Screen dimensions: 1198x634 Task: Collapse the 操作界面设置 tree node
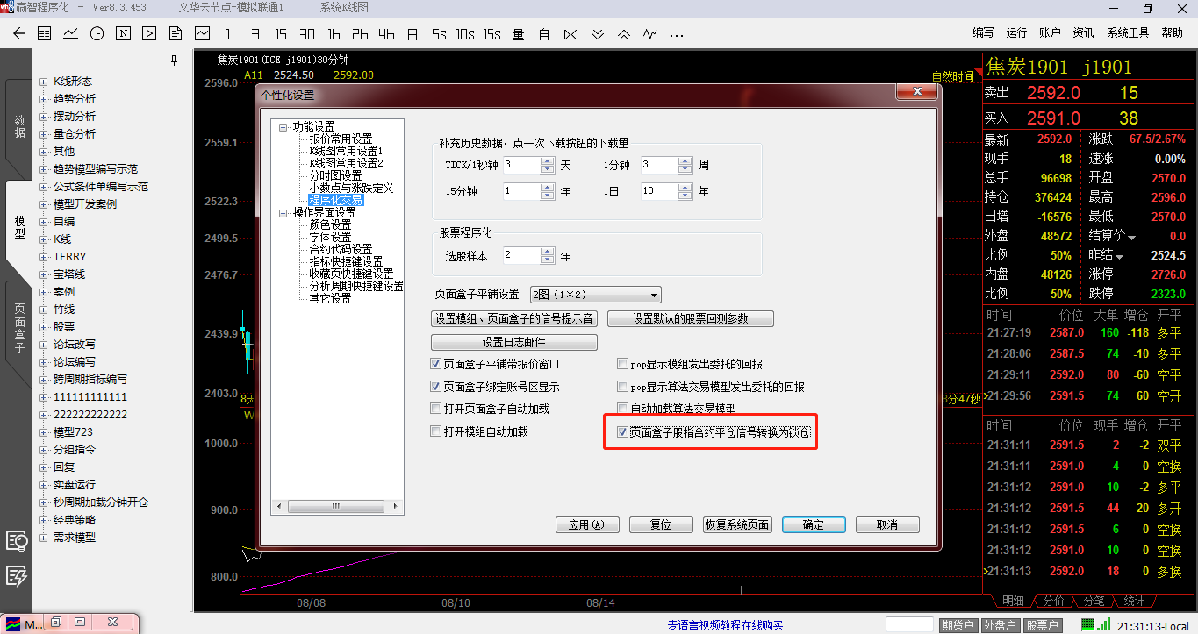tap(283, 212)
